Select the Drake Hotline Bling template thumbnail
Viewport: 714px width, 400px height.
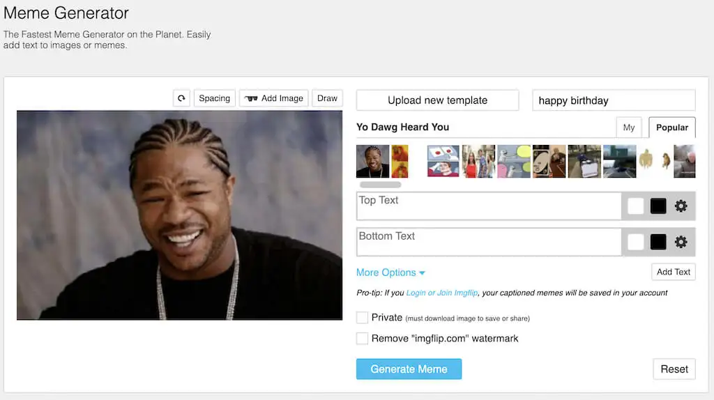[x=400, y=161]
